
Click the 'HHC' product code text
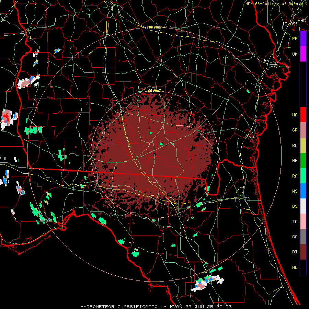pyautogui.click(x=301, y=21)
